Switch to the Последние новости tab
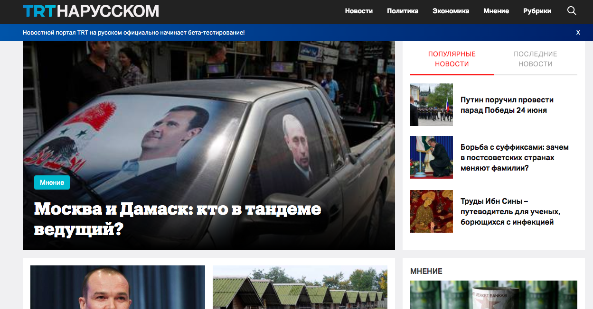Screen dimensions: 593x309 pyautogui.click(x=535, y=59)
